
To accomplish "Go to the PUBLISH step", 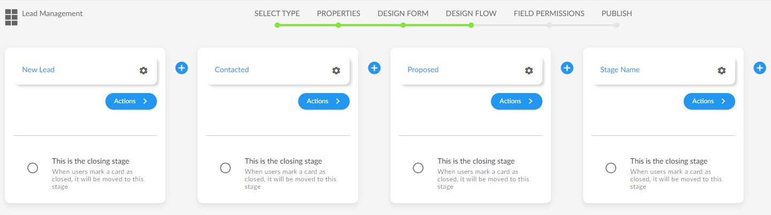I will click(617, 13).
